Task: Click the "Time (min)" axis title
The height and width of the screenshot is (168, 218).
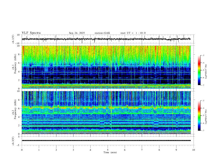Action: pyautogui.click(x=110, y=152)
